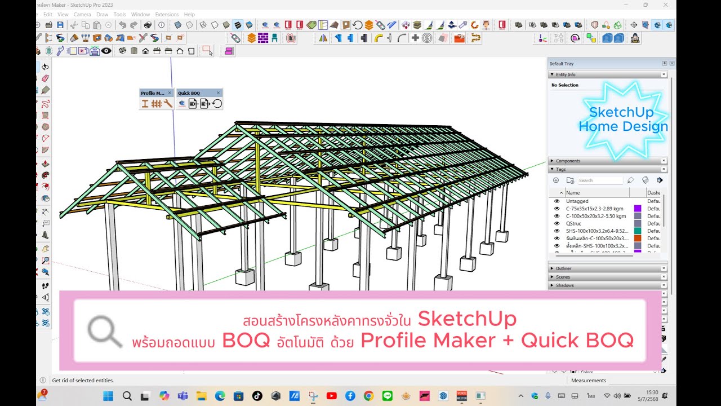Click the Profile Maker wrench settings icon
The width and height of the screenshot is (721, 406).
pos(168,104)
